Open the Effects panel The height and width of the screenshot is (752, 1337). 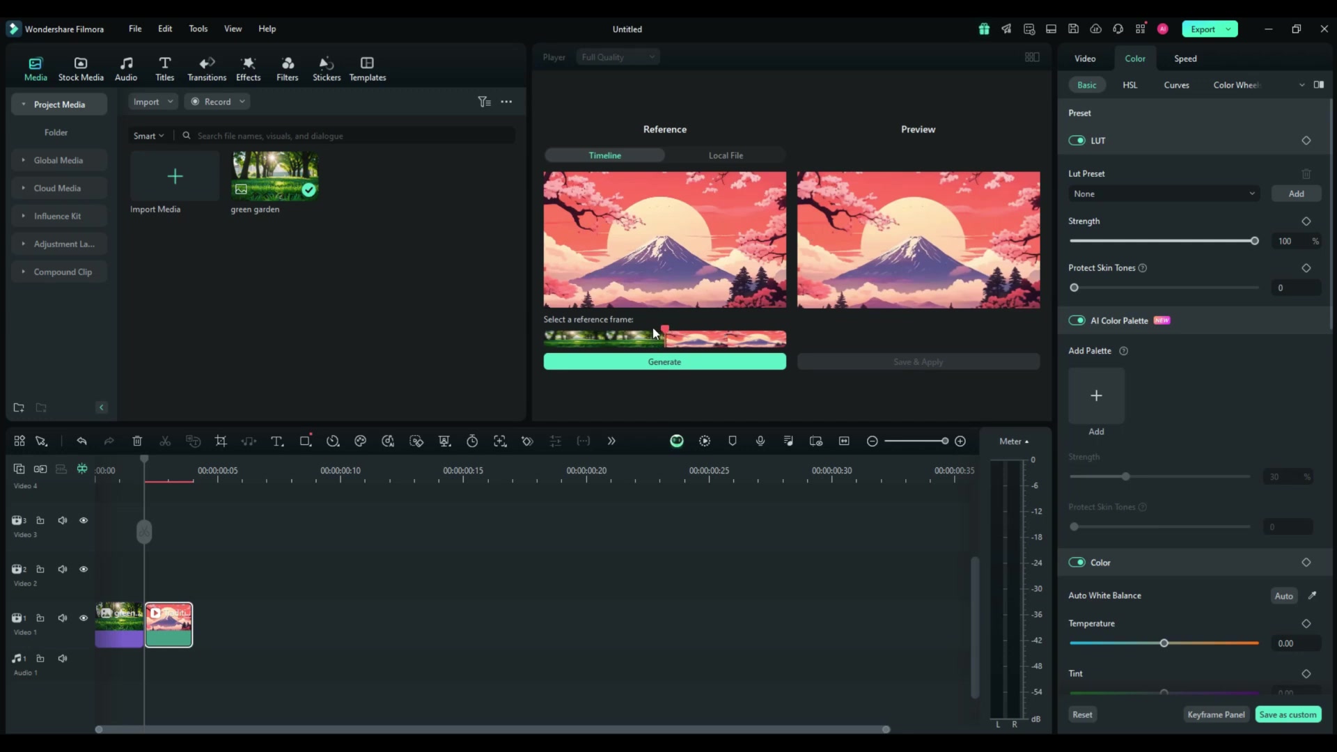[248, 69]
